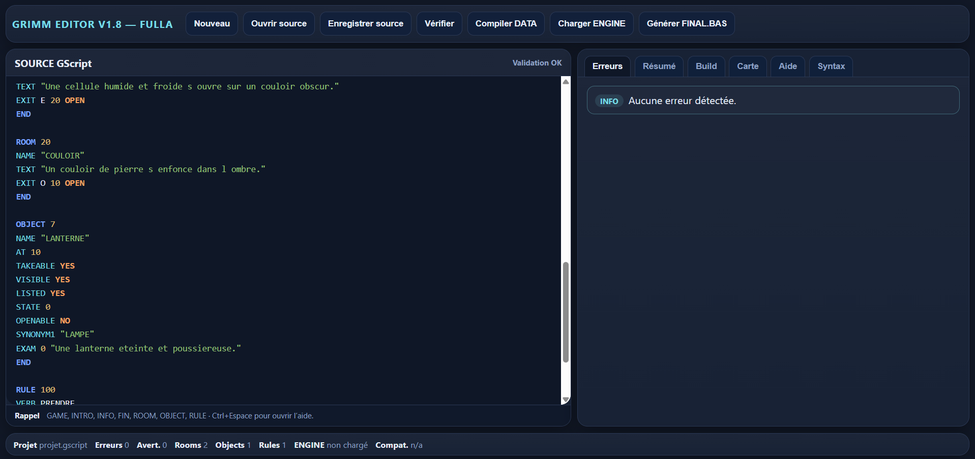Click the INFO badge in the error list
The height and width of the screenshot is (459, 975).
coord(609,101)
